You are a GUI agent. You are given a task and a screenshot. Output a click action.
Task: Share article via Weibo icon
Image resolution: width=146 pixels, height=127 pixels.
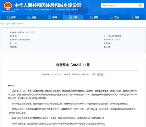102,74
